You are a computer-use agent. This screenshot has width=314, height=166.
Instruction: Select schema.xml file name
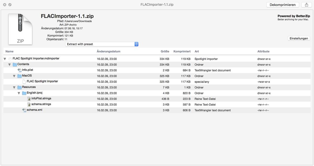[x=35, y=110]
